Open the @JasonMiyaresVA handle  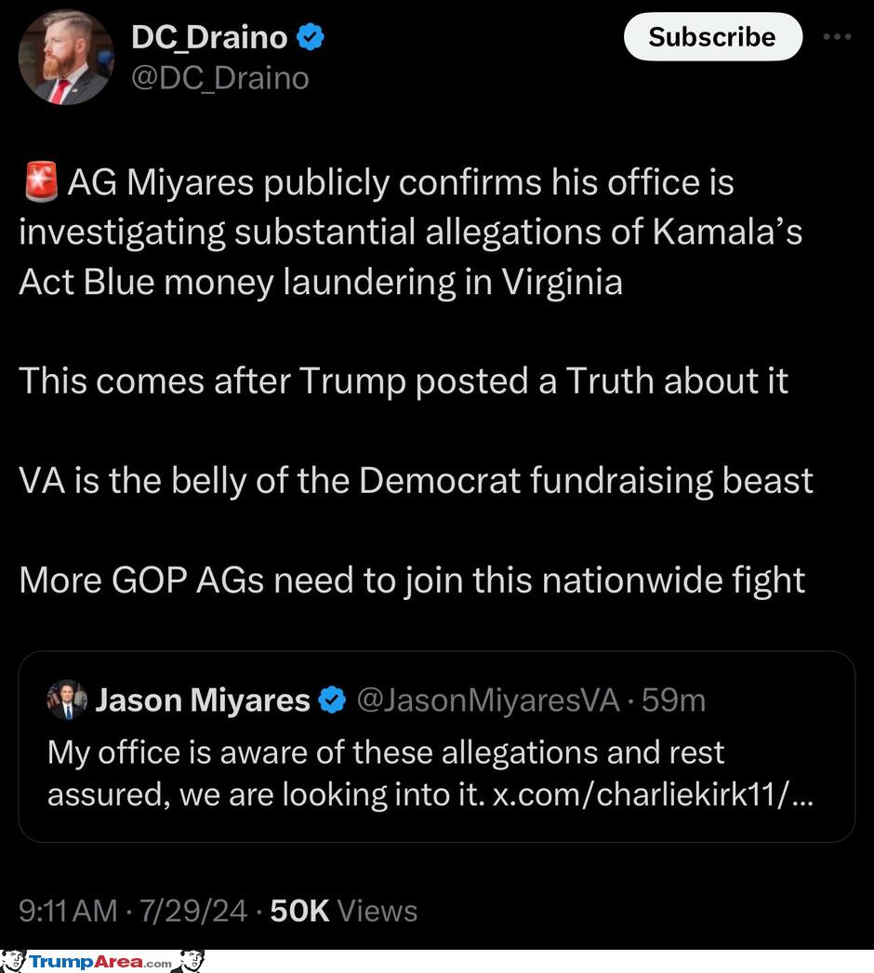488,700
